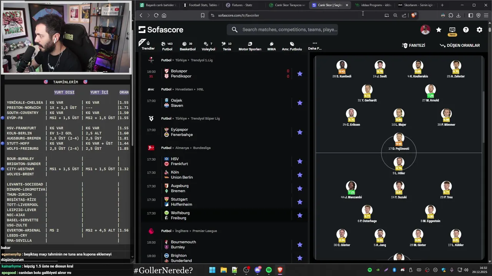Open a new browser tab
The image size is (492, 276).
click(442, 5)
